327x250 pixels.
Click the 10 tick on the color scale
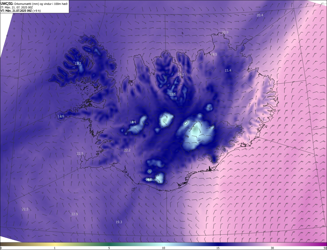(163, 248)
